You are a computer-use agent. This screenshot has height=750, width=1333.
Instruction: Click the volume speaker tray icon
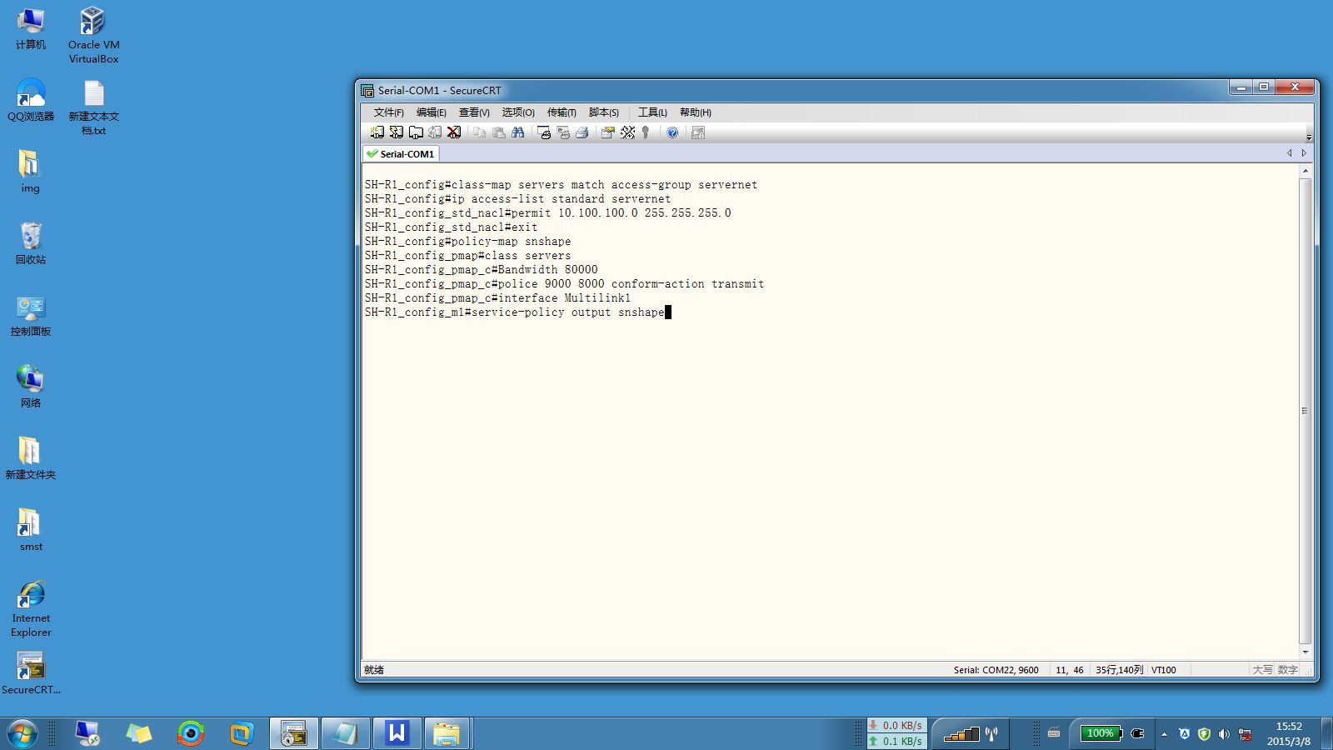[x=1224, y=734]
